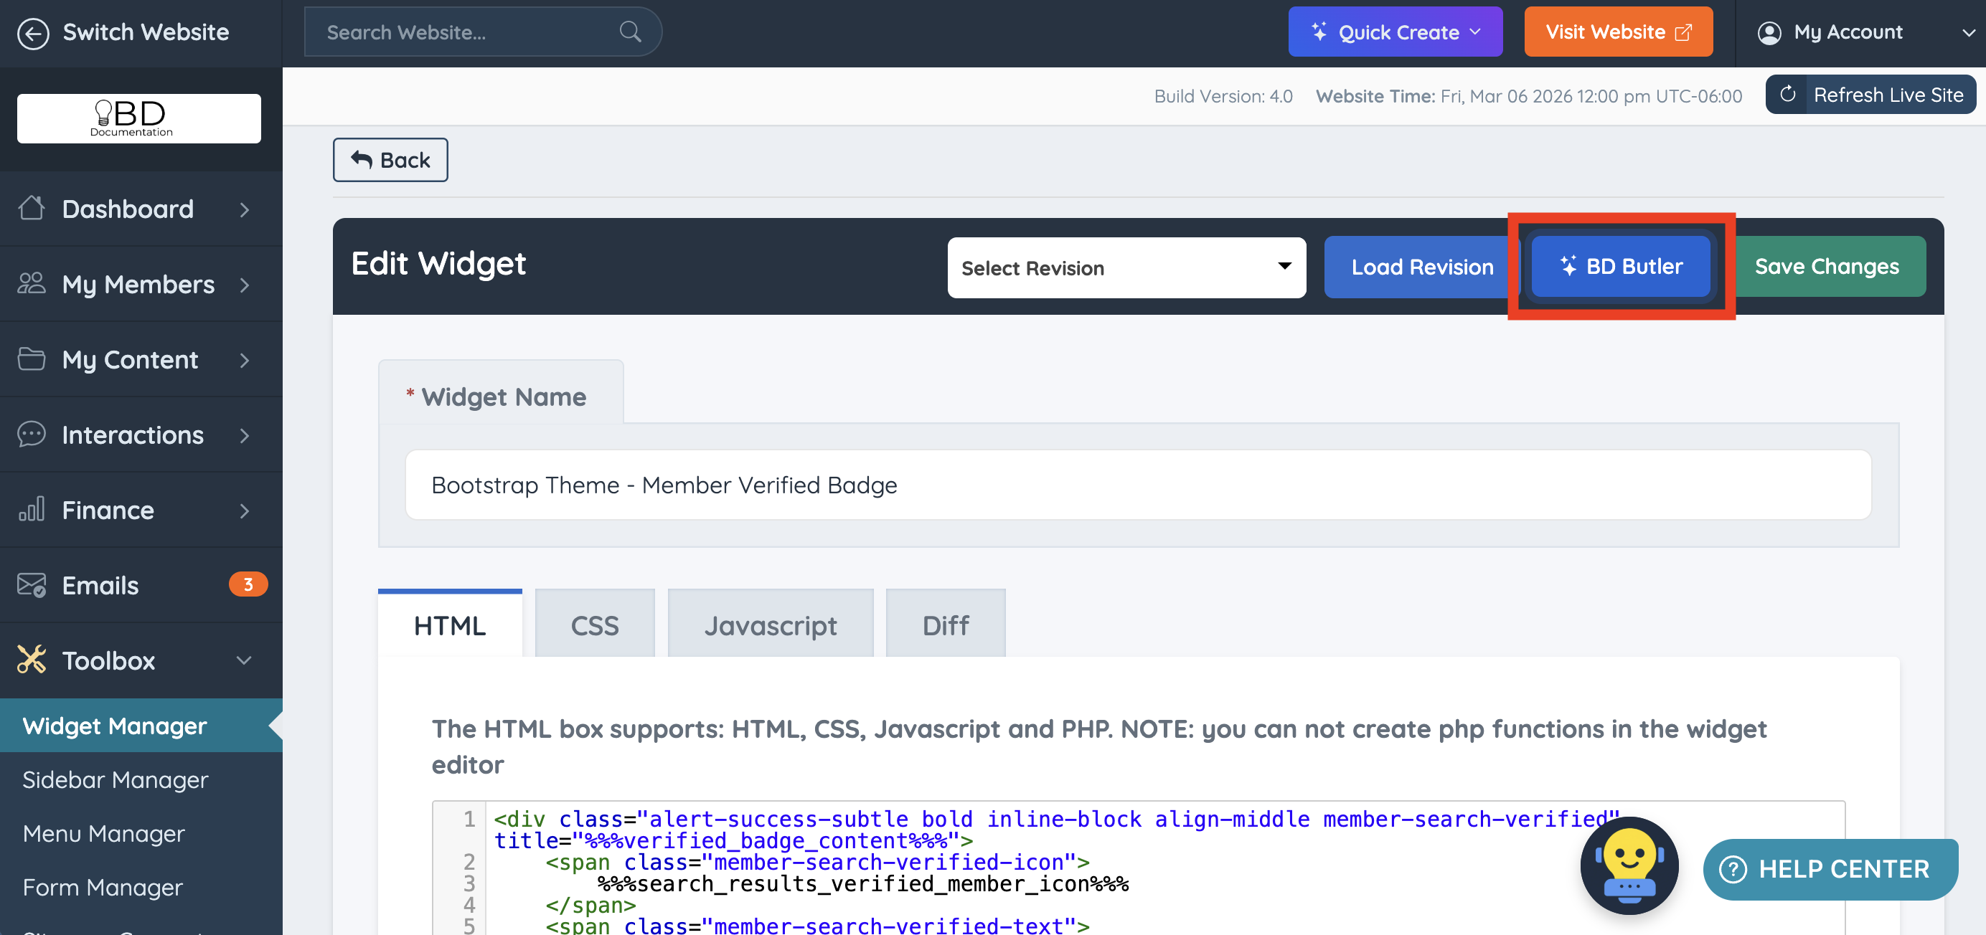Screen dimensions: 1986x935
Task: Switch to the Javascript tab
Action: [769, 625]
